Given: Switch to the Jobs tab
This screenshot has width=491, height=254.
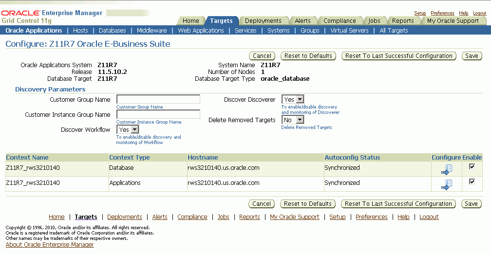Looking at the screenshot, I should point(374,20).
